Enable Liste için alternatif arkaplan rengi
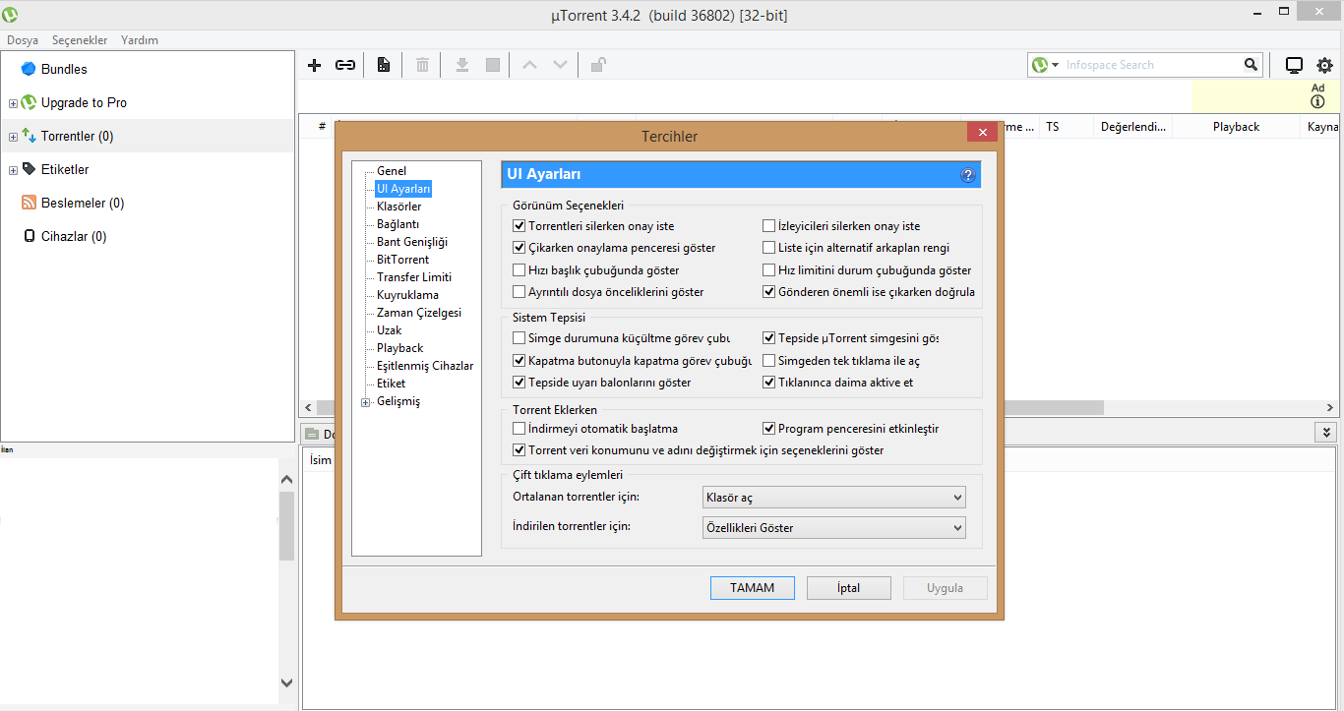 (769, 248)
